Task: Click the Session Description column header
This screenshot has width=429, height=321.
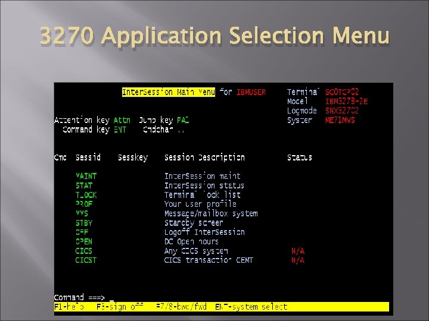Action: point(204,158)
